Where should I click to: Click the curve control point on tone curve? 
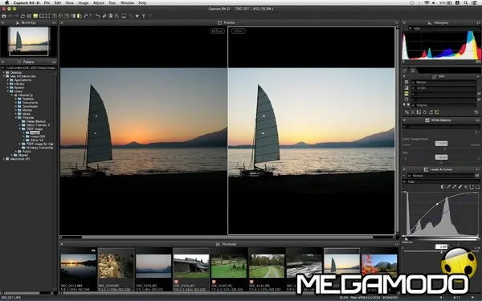tap(438, 204)
